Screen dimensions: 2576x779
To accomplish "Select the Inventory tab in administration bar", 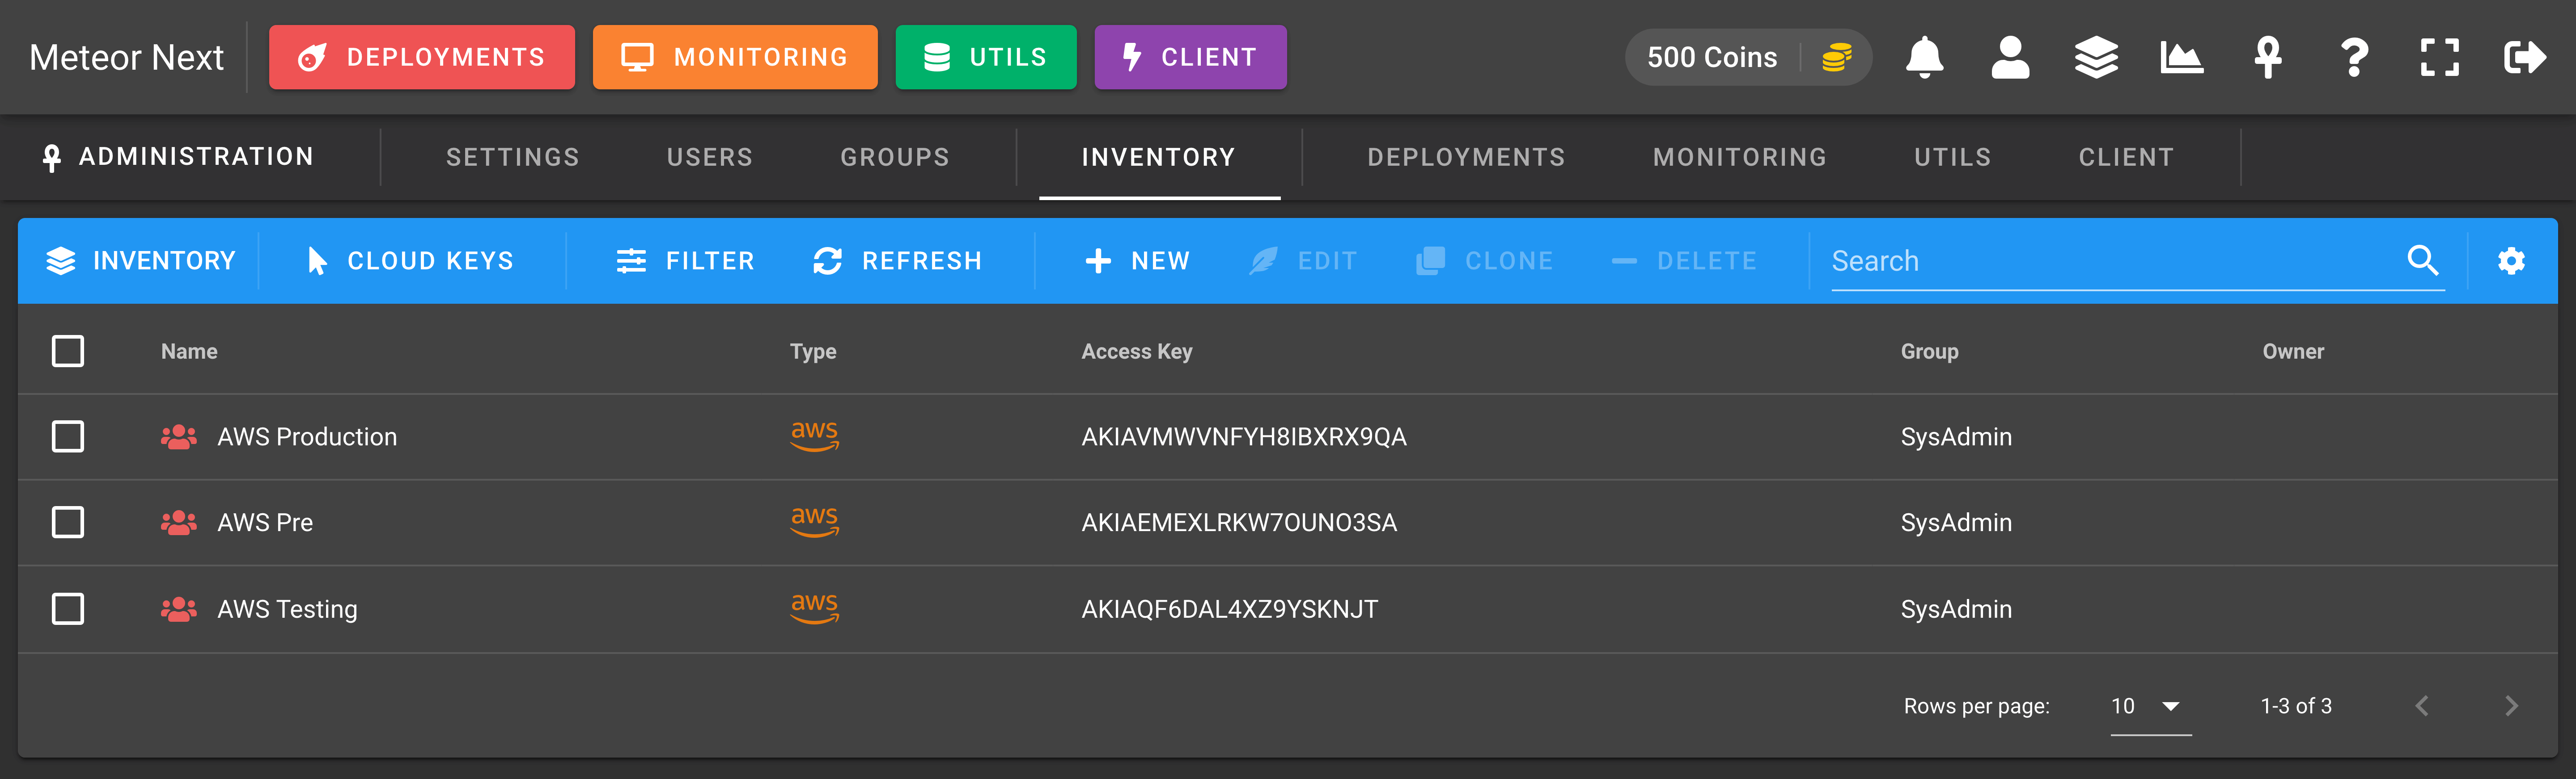I will 1159,158.
